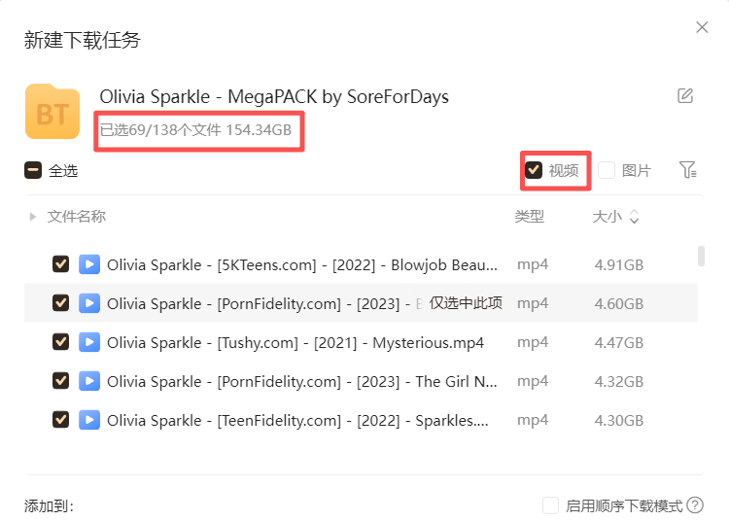Click the 类型 type column header

pyautogui.click(x=530, y=217)
